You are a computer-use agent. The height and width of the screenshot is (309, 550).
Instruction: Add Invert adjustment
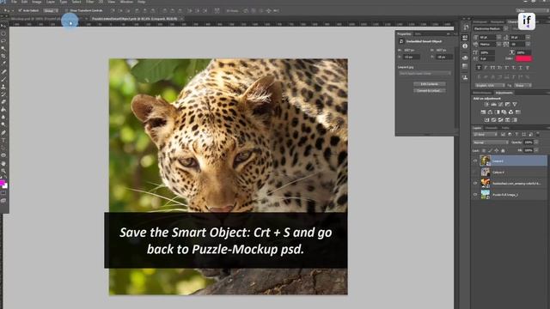point(486,120)
